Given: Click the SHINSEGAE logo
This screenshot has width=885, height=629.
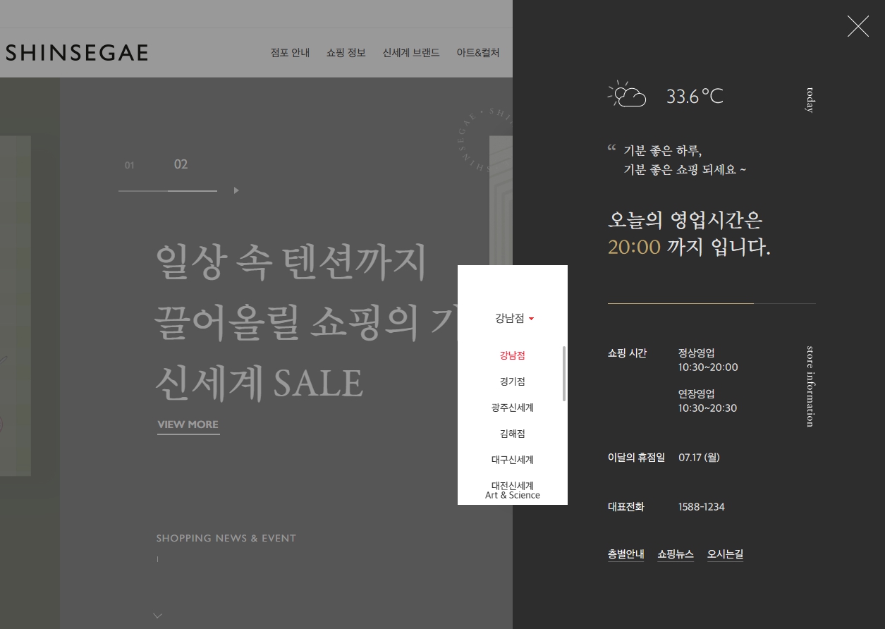Looking at the screenshot, I should pyautogui.click(x=76, y=53).
